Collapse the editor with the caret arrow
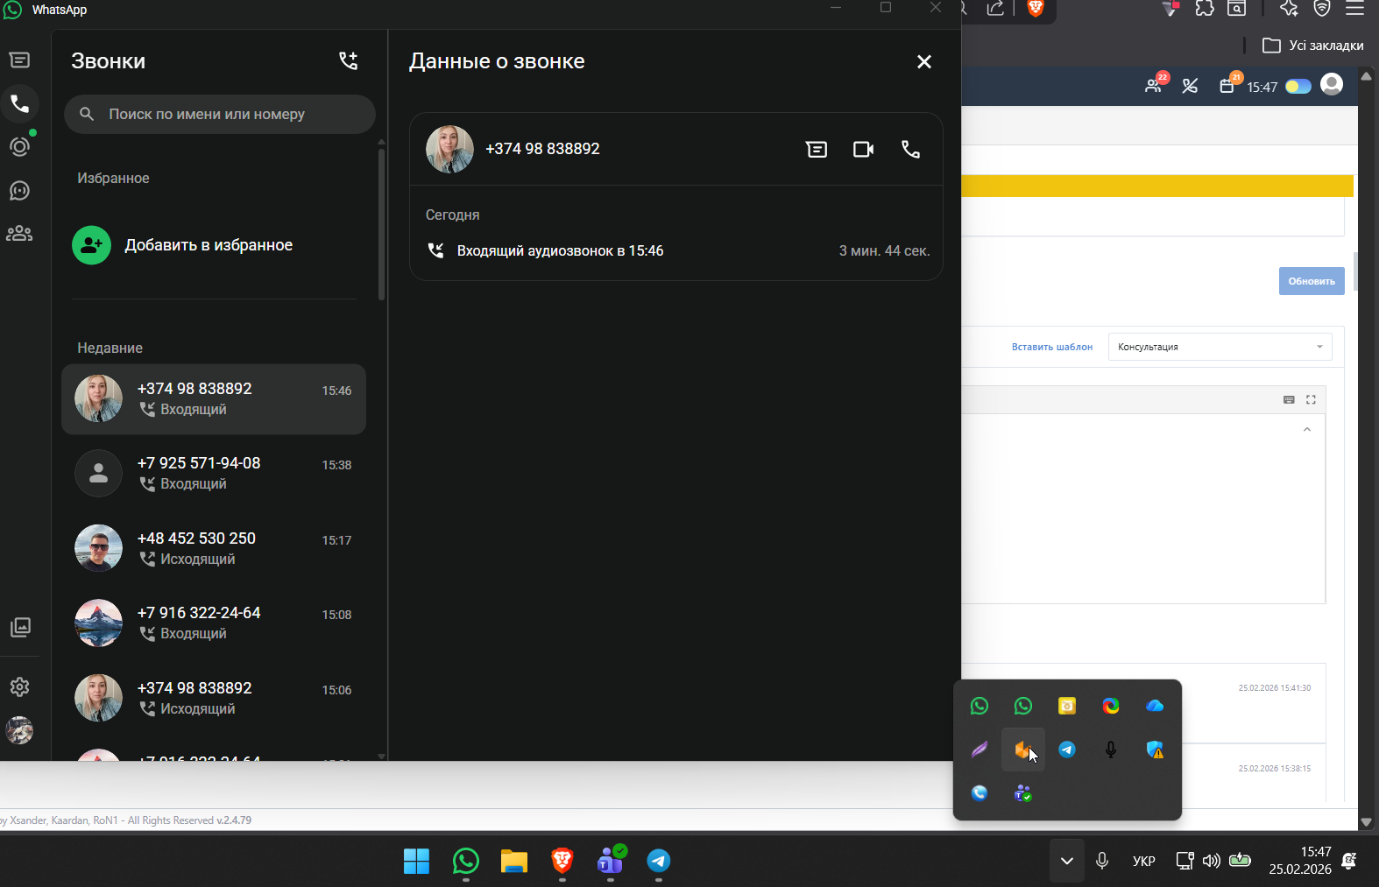The height and width of the screenshot is (887, 1379). [x=1306, y=429]
